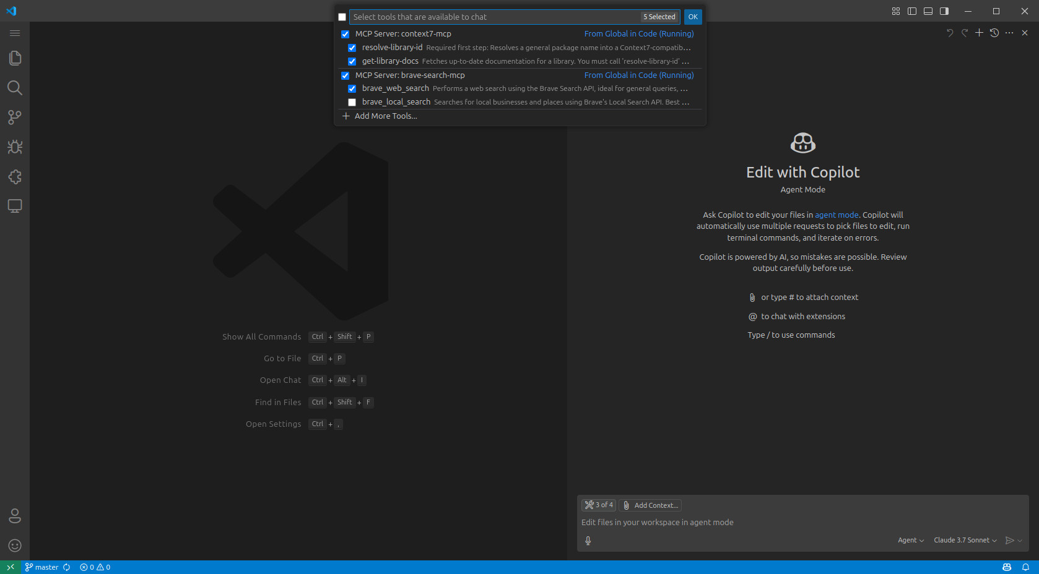Click the Customize Layout icon
The height and width of the screenshot is (574, 1039).
[896, 11]
